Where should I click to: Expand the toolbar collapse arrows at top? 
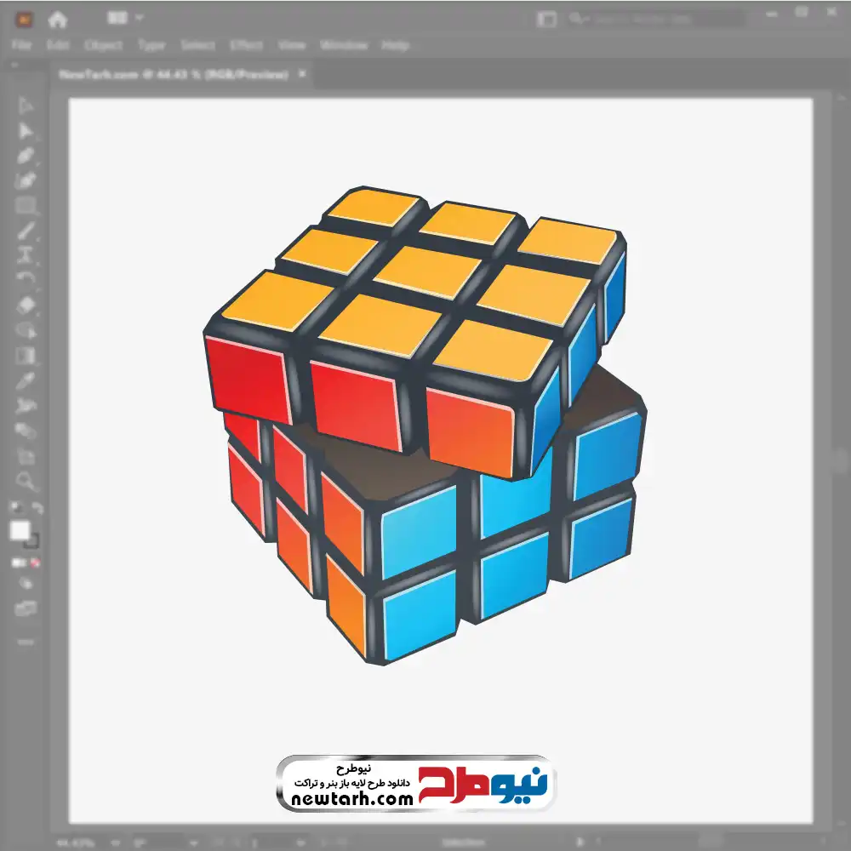[x=14, y=65]
